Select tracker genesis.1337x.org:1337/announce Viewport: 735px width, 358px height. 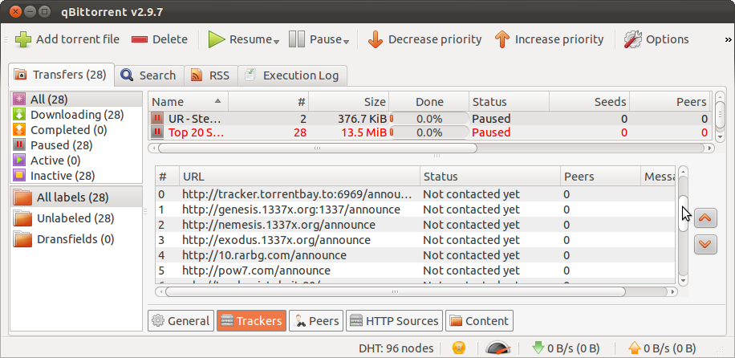pyautogui.click(x=416, y=210)
